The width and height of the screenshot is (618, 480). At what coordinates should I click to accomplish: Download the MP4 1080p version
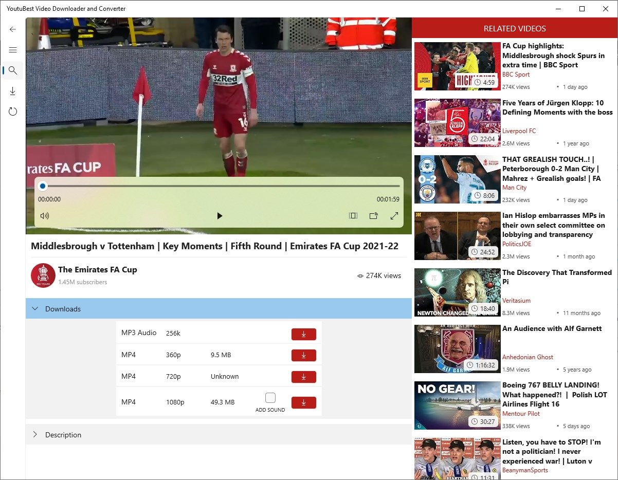[x=304, y=402]
